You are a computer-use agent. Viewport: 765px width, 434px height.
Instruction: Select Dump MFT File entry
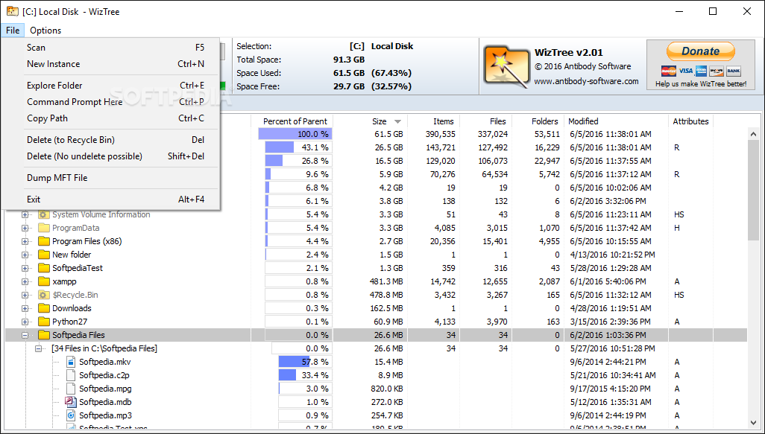click(110, 178)
